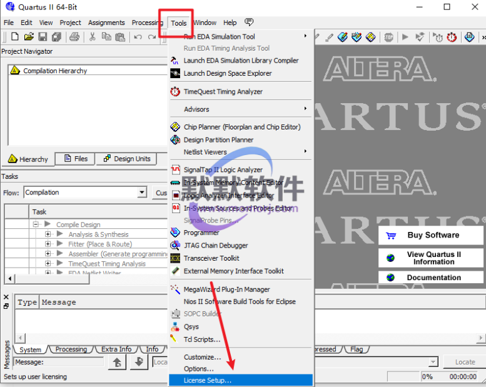486x387 pixels.
Task: Launch TimeQuest Timing Analyzer menu item
Action: point(241,91)
